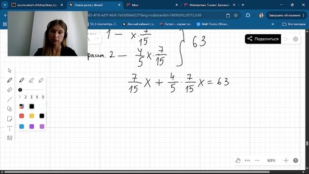Set line thickness to 5

tap(37, 97)
